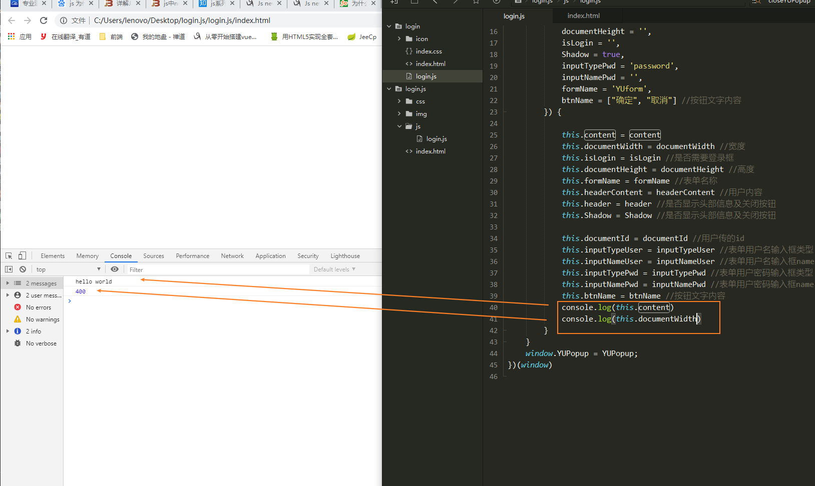Switch to the 'js系列' Zhihu browser tab

pyautogui.click(x=216, y=3)
